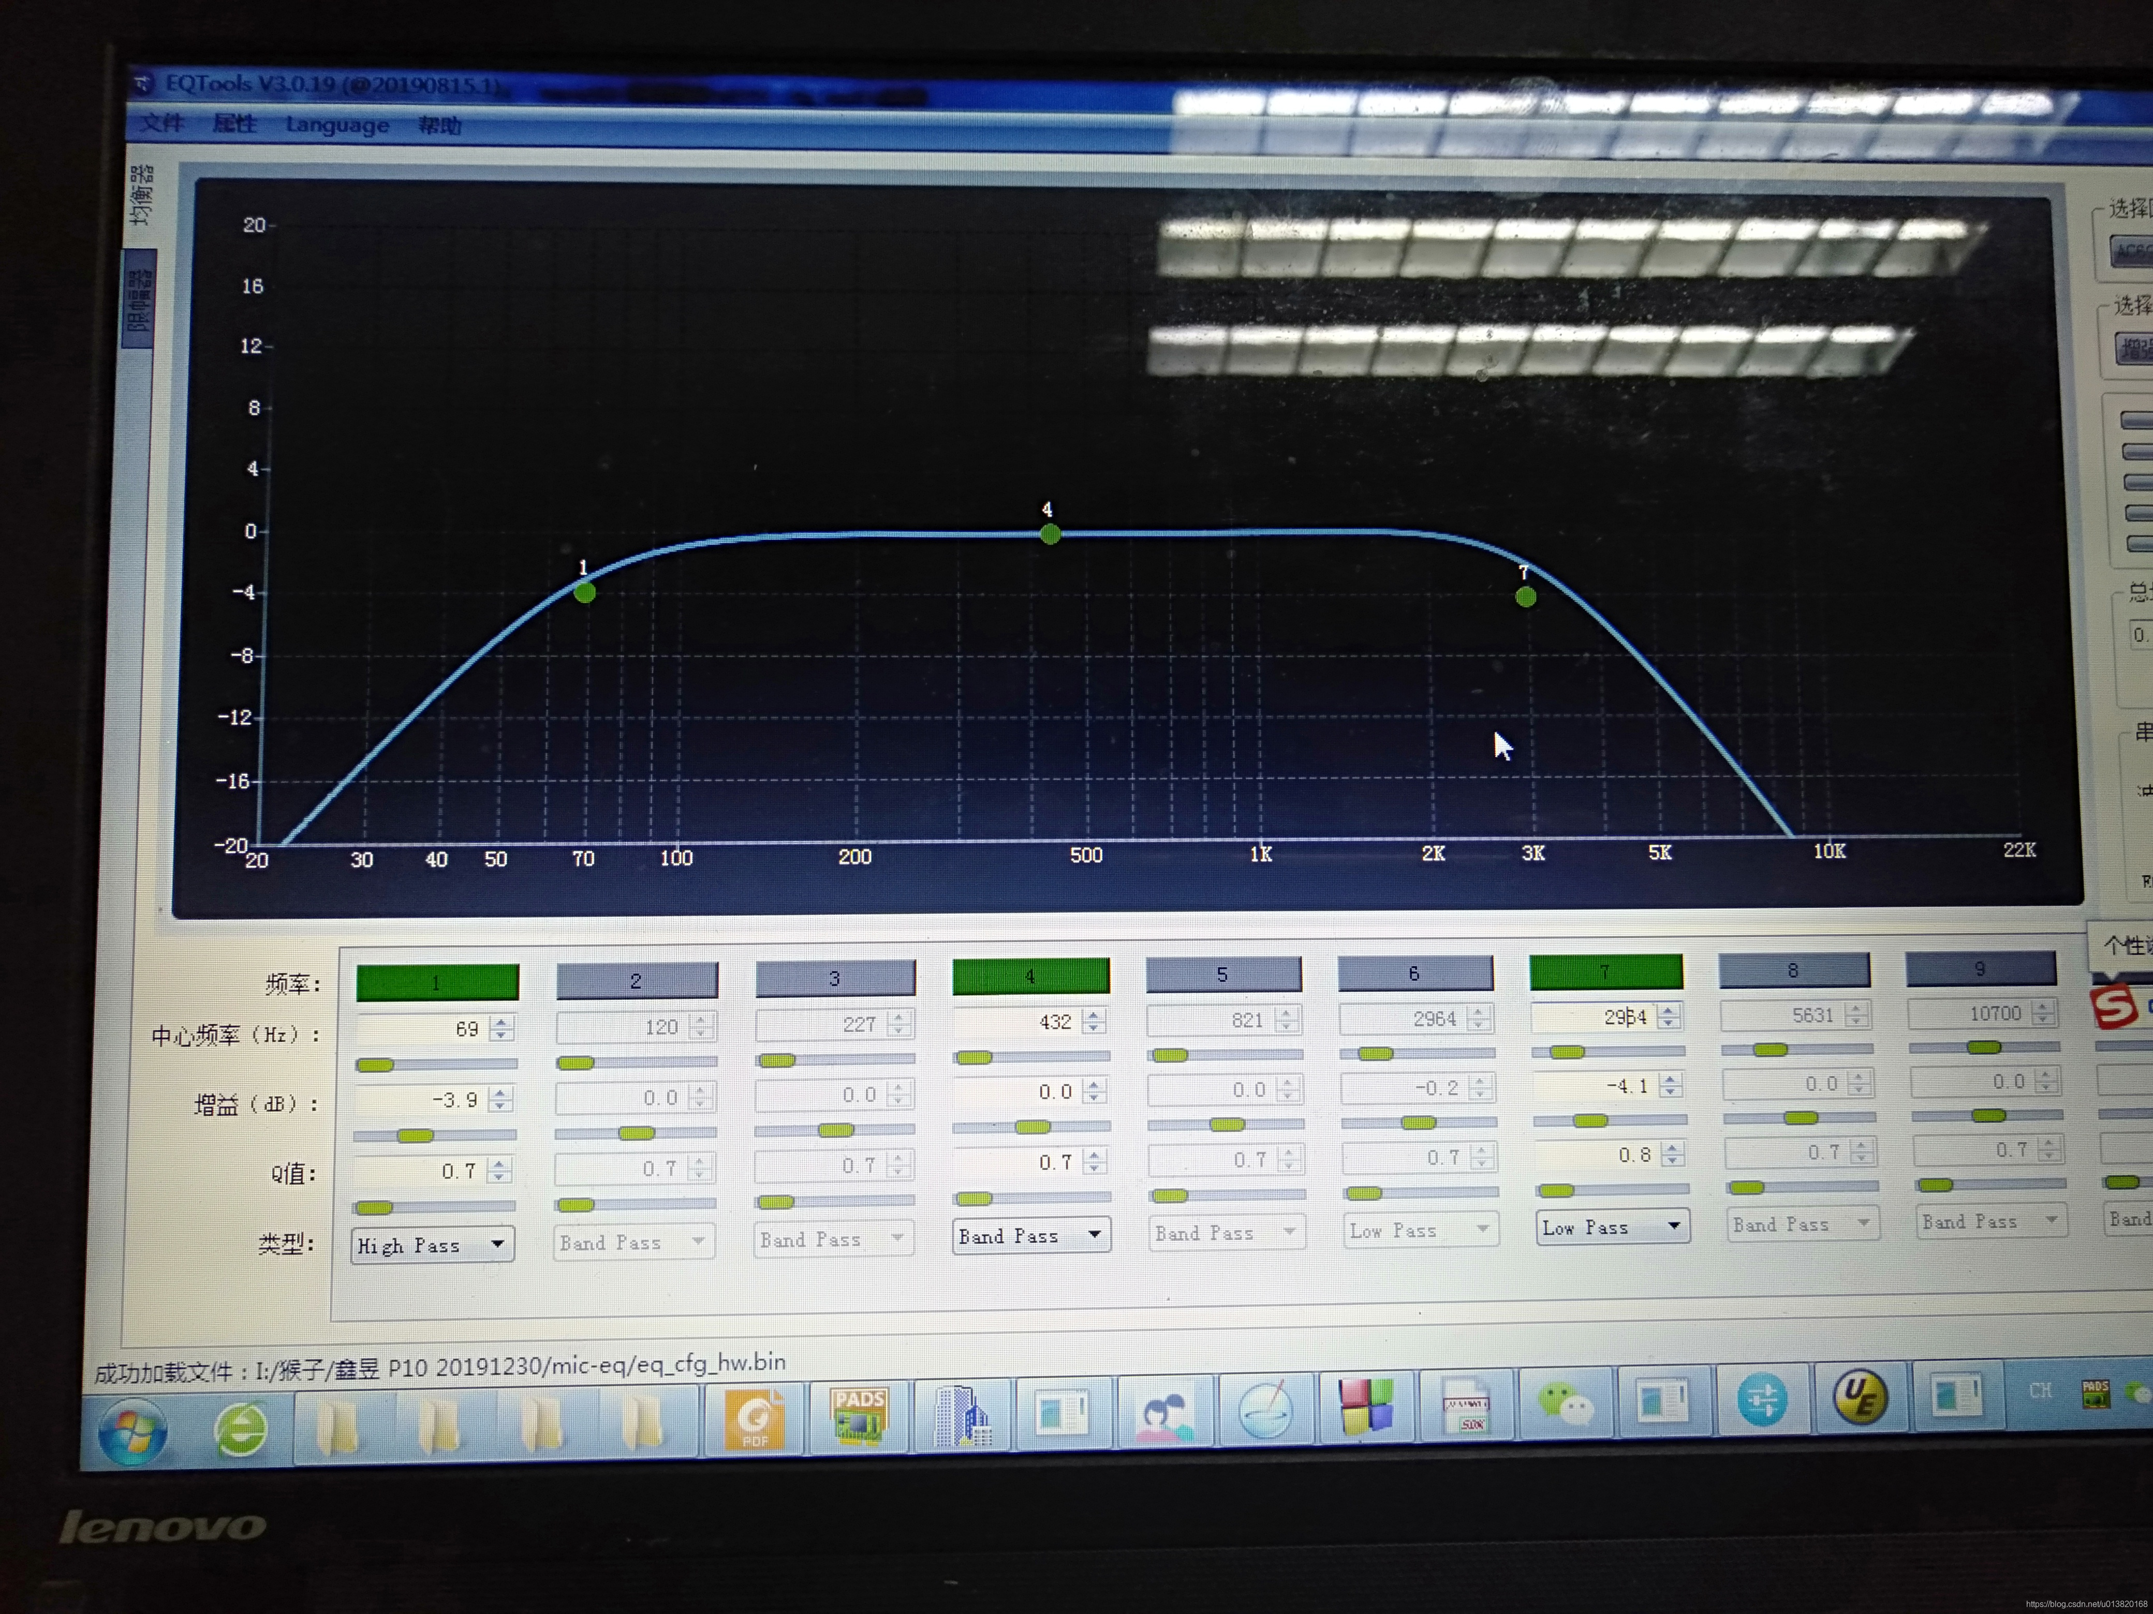This screenshot has height=1614, width=2153.
Task: Select graph node 7 on the curve
Action: (x=1525, y=596)
